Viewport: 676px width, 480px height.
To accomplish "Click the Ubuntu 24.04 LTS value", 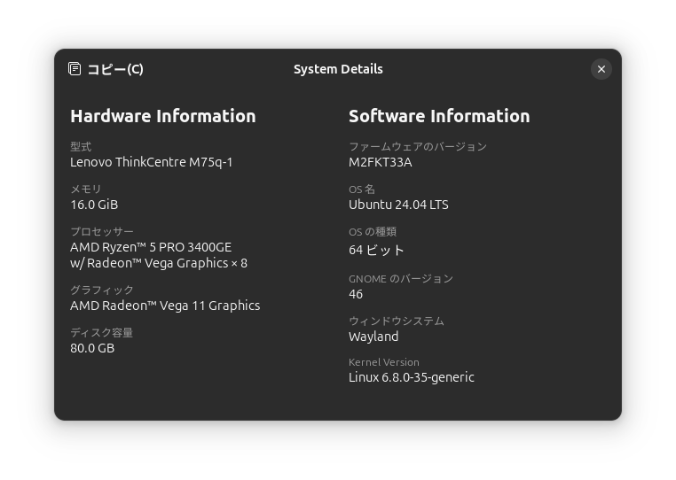I will [x=398, y=205].
